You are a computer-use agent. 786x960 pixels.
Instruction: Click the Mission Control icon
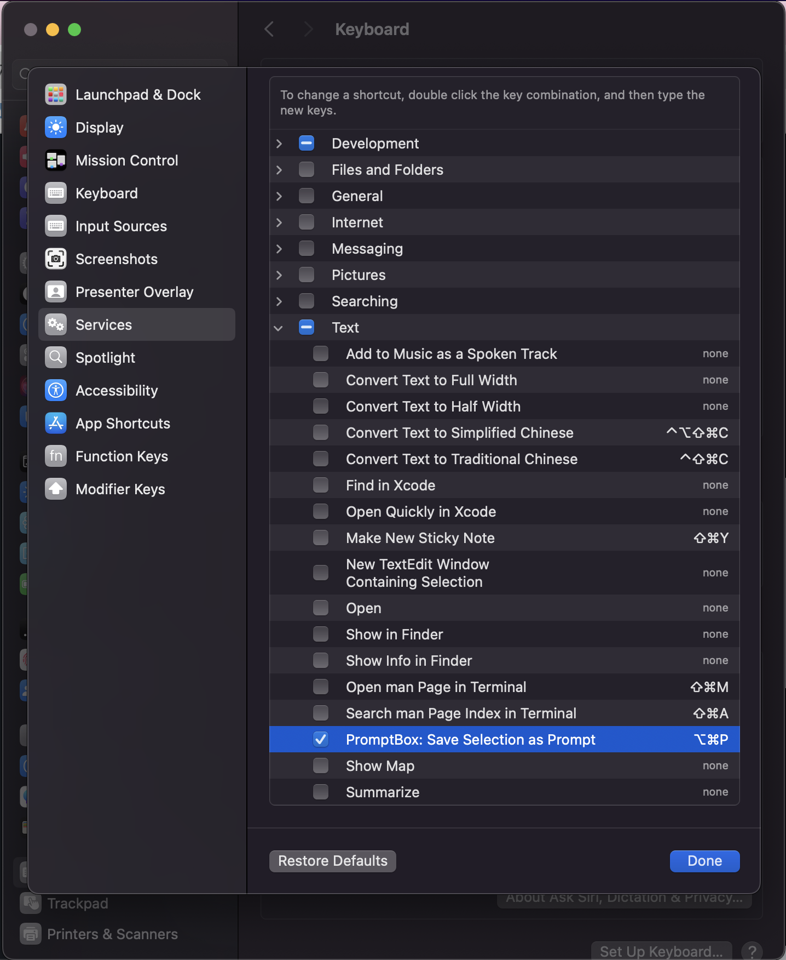[x=56, y=160]
